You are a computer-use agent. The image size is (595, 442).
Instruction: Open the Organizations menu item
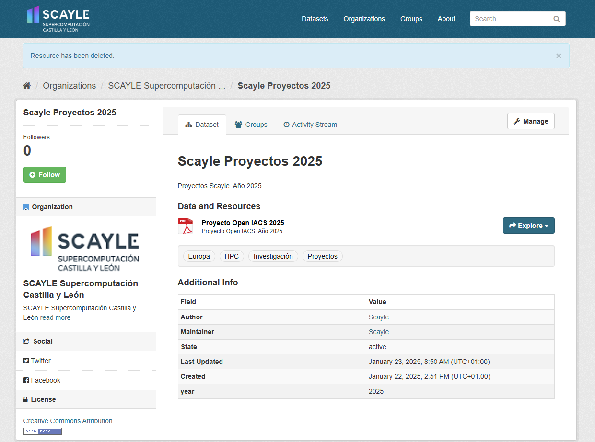tap(364, 19)
